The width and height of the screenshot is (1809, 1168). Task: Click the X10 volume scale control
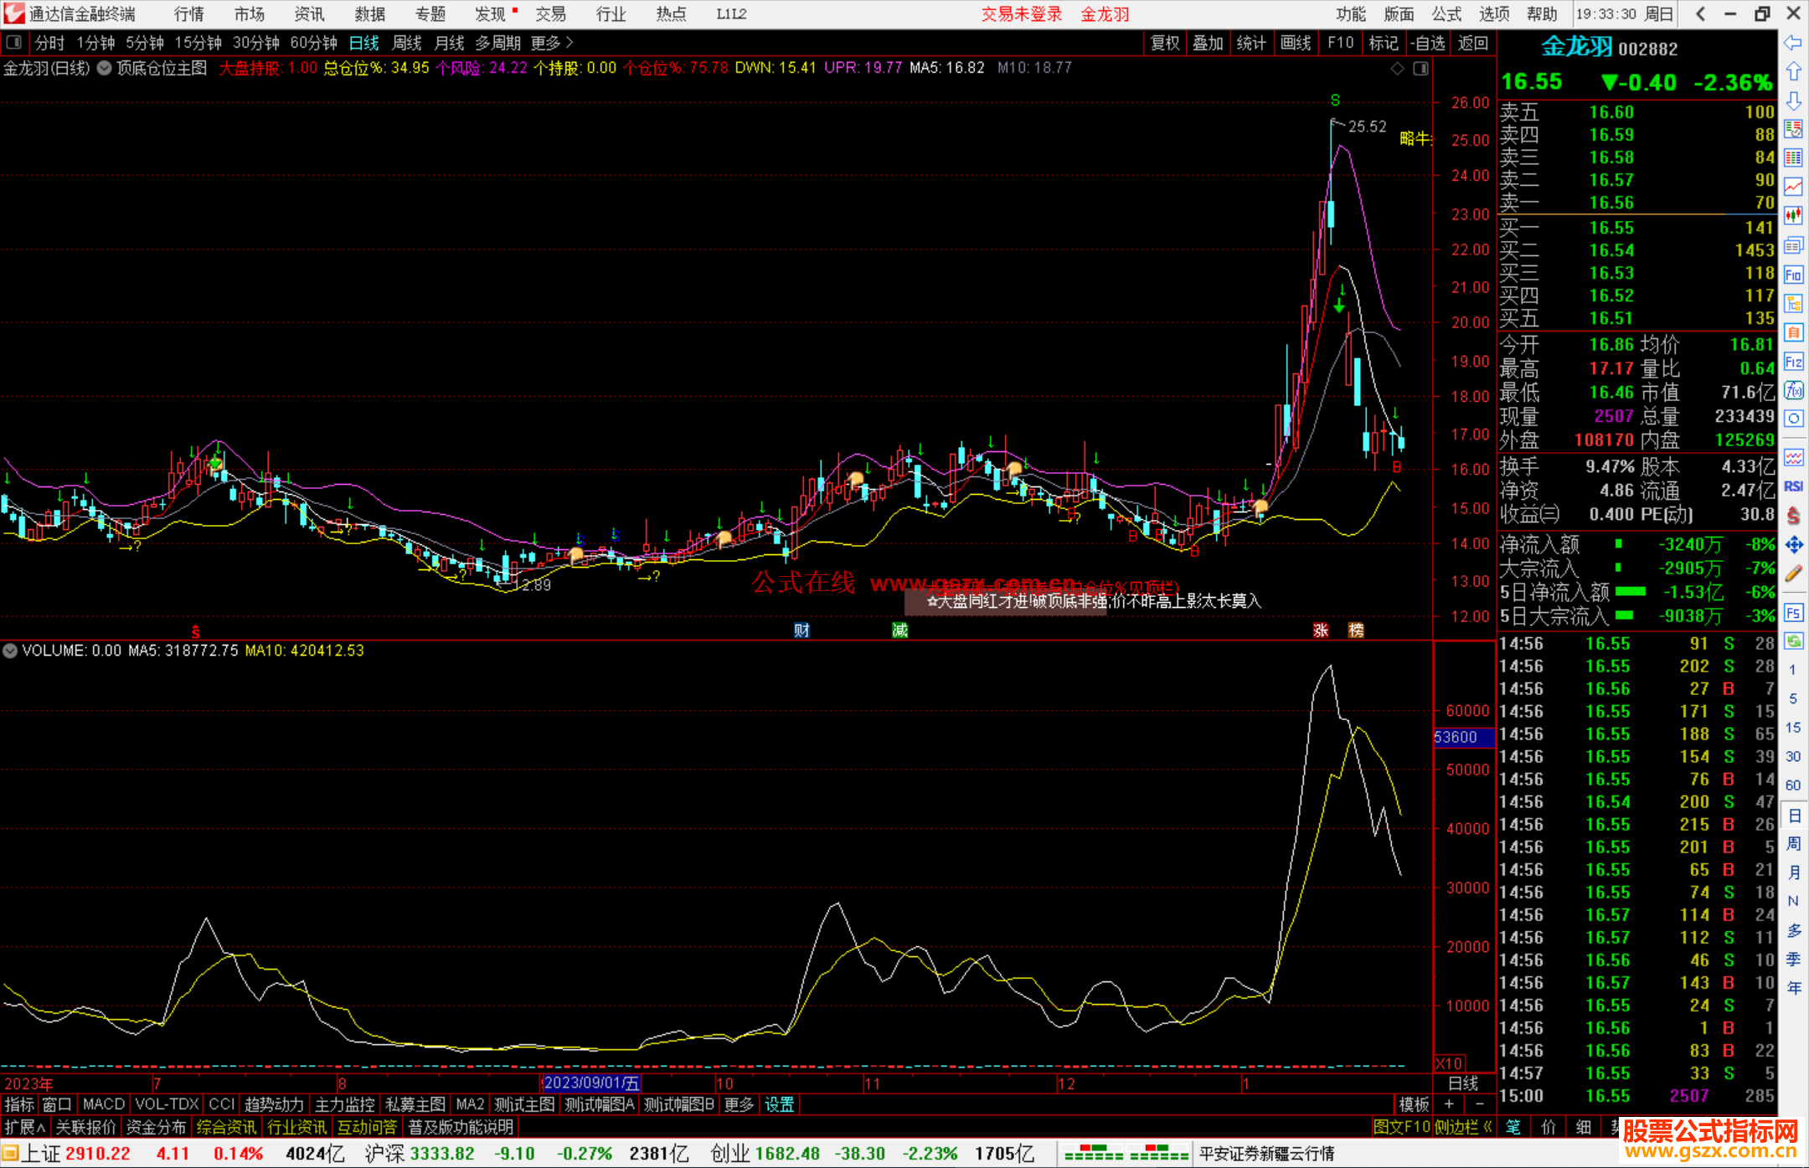click(1450, 1063)
